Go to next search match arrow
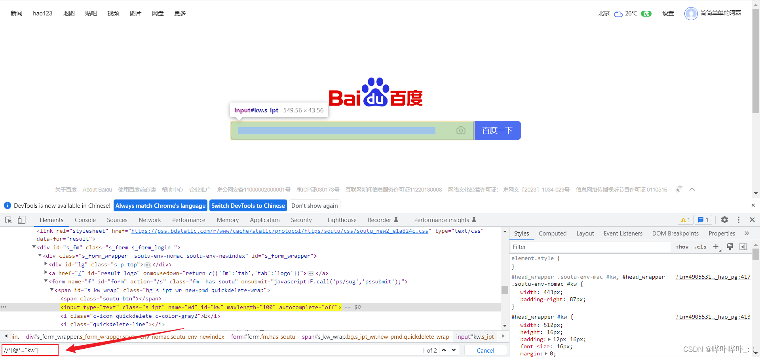Image resolution: width=760 pixels, height=357 pixels. click(x=454, y=350)
